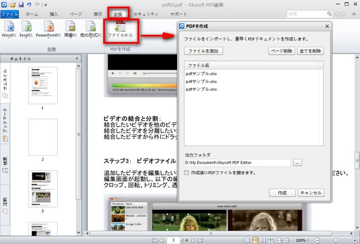Click the convert to image icon

click(x=70, y=26)
